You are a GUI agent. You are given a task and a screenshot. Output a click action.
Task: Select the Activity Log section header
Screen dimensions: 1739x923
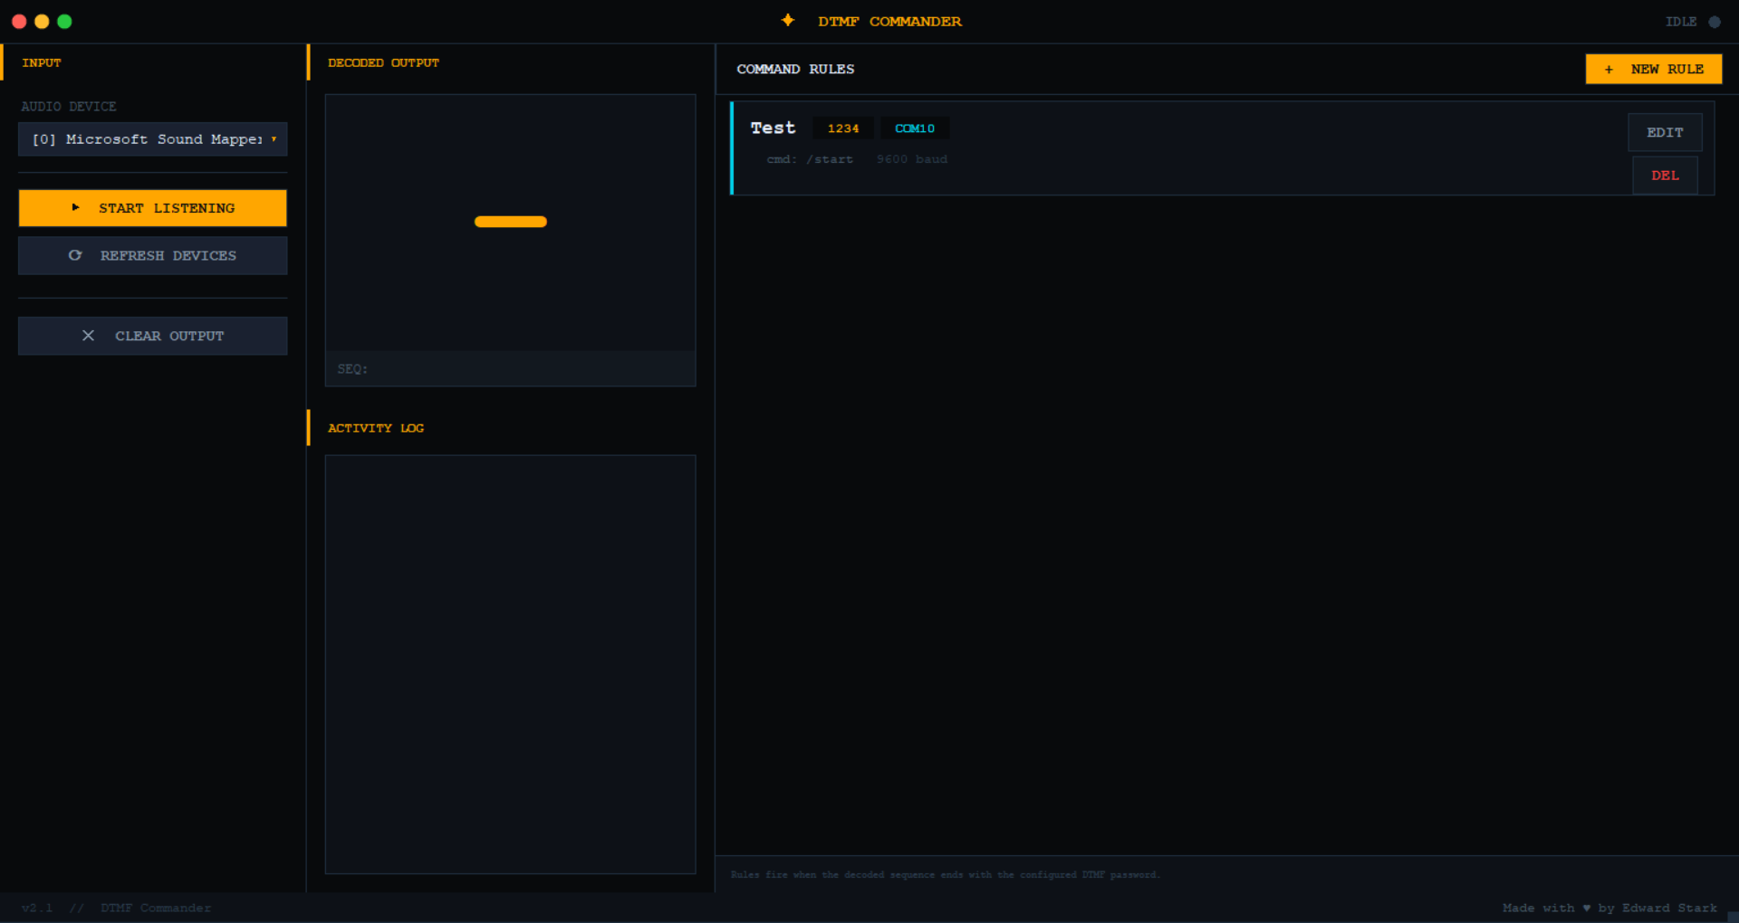376,428
